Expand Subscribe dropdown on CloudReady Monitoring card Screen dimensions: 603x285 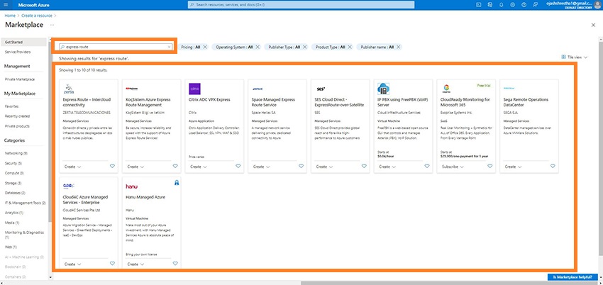[453, 167]
